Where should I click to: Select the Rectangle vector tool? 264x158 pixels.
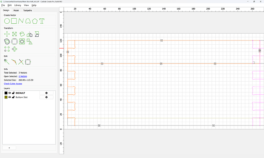pyautogui.click(x=14, y=21)
